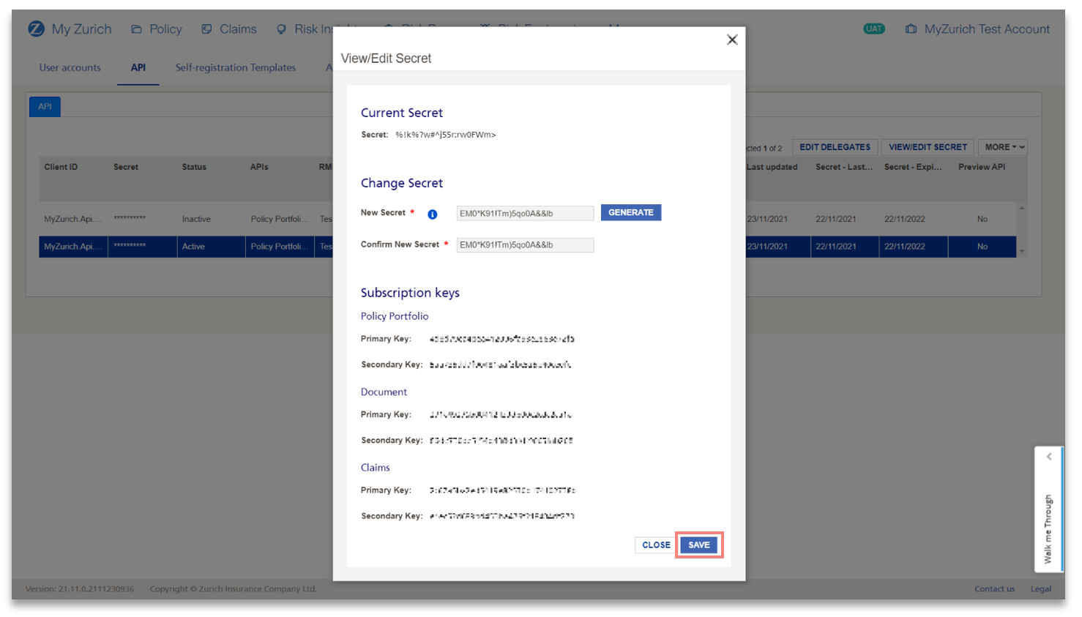Focus the Confirm New Secret field
Viewport: 1082px width, 617px height.
(x=524, y=245)
